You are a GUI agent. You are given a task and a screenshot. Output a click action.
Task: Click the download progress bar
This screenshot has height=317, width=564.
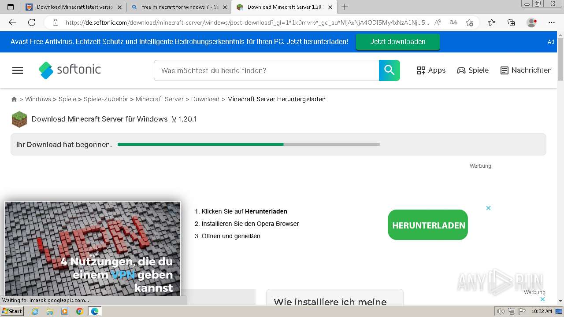[x=249, y=144]
